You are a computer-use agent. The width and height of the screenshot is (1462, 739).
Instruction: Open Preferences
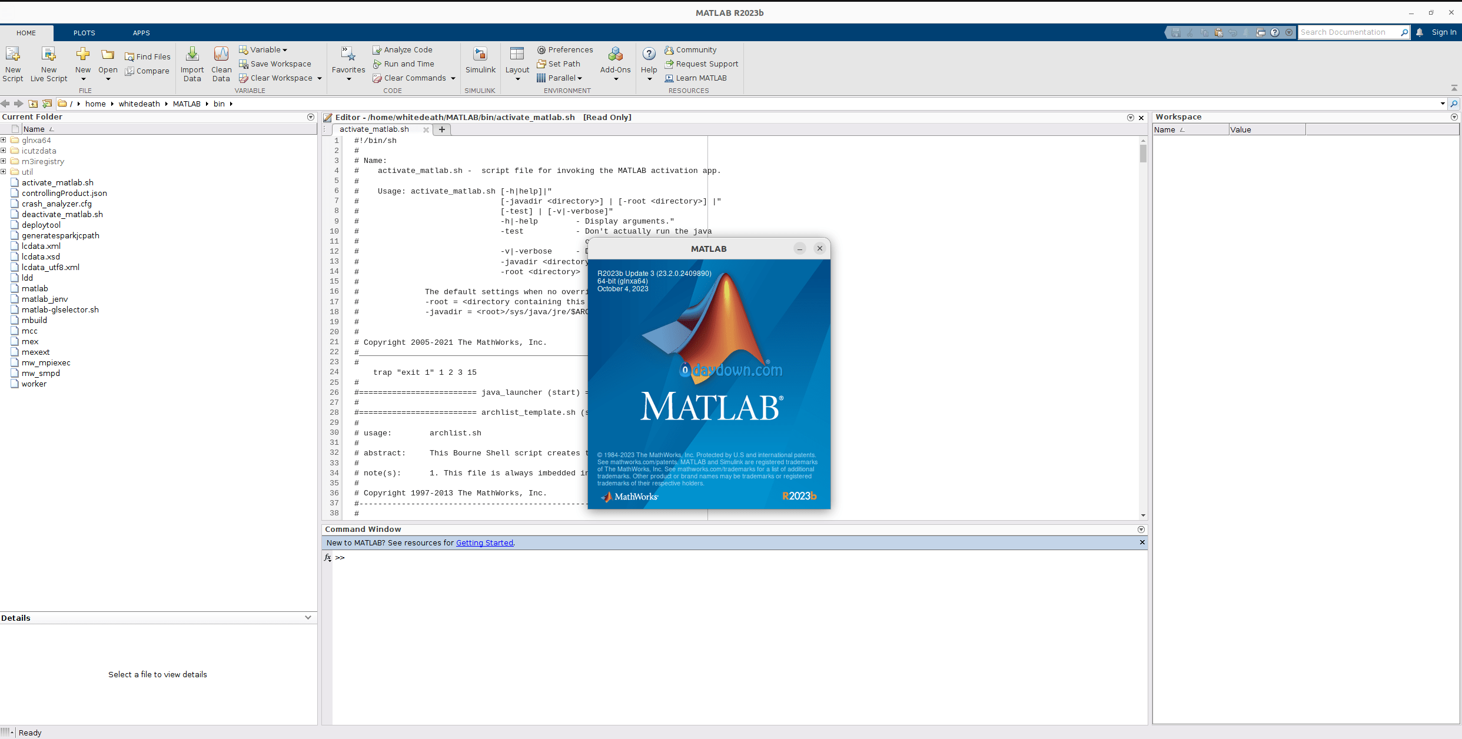tap(564, 49)
